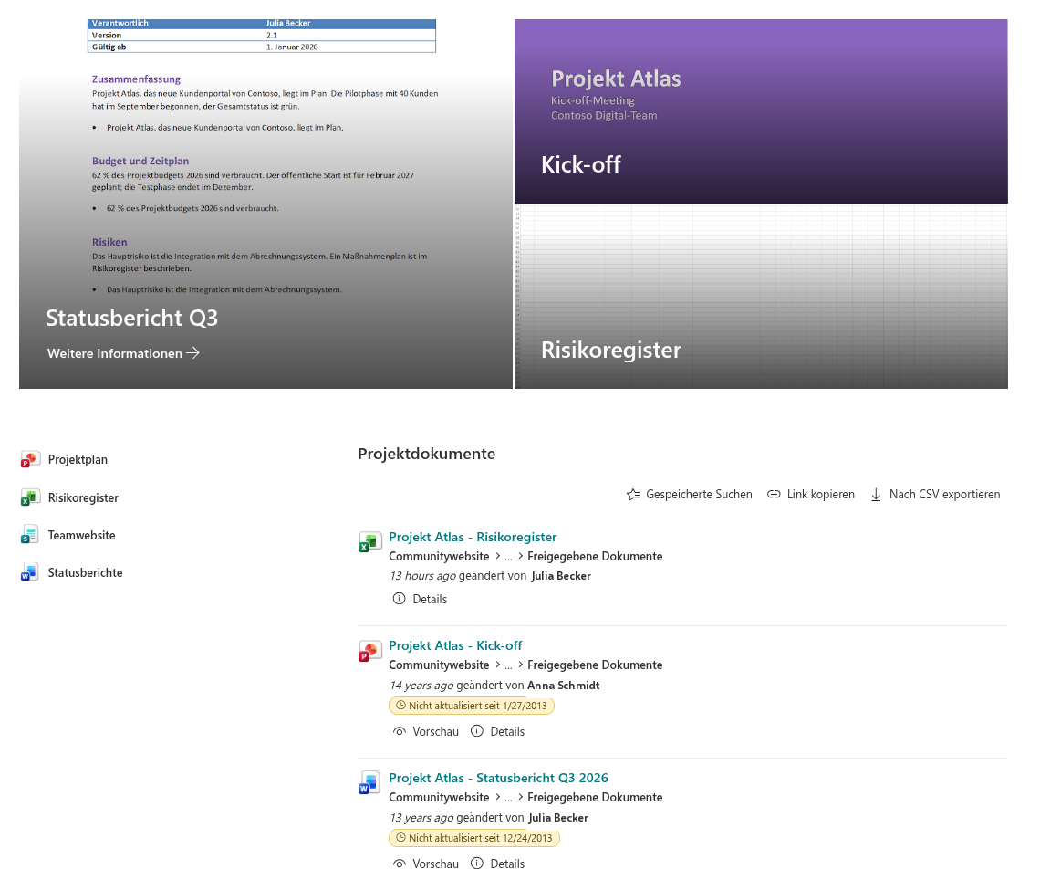Open the Kick-off hero tile

(x=761, y=110)
